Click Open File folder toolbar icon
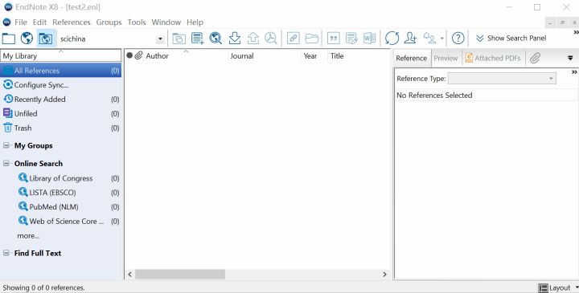This screenshot has height=293, width=579. (x=312, y=39)
